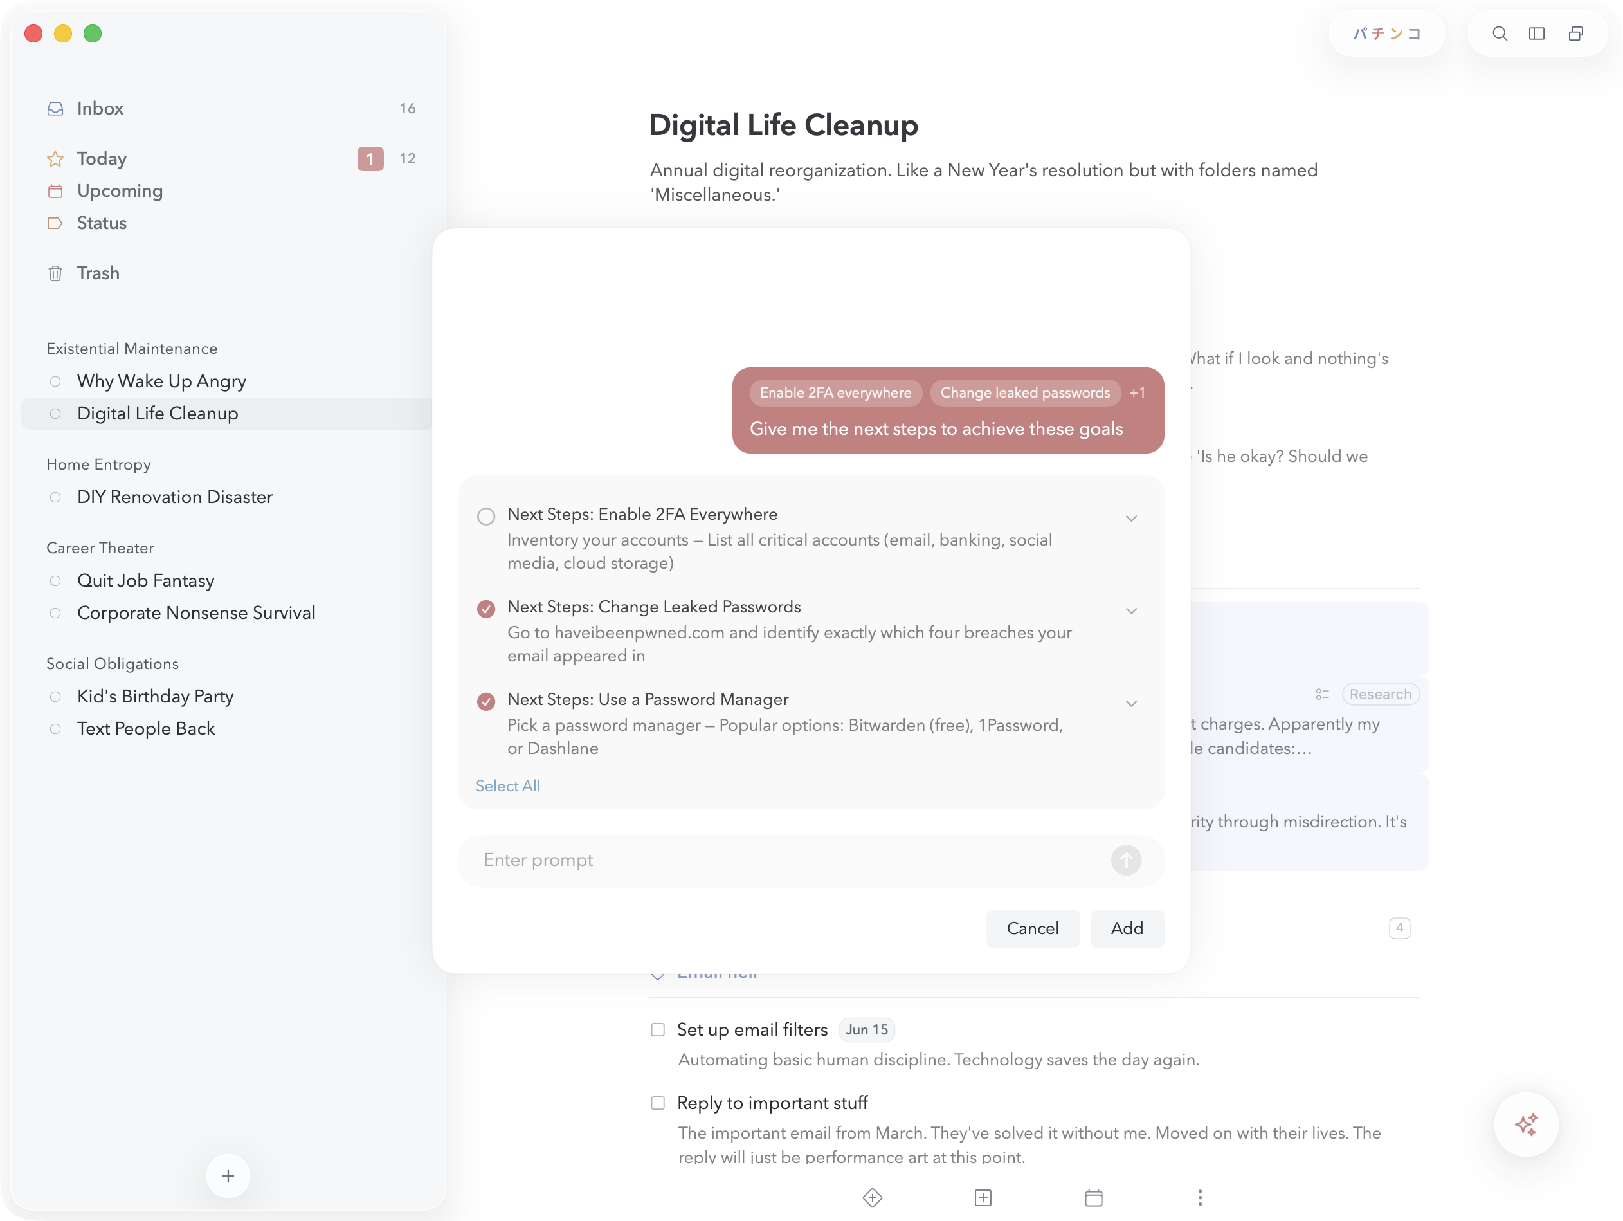Expand details for Enable 2FA Everywhere
The width and height of the screenshot is (1623, 1221).
(x=1131, y=518)
